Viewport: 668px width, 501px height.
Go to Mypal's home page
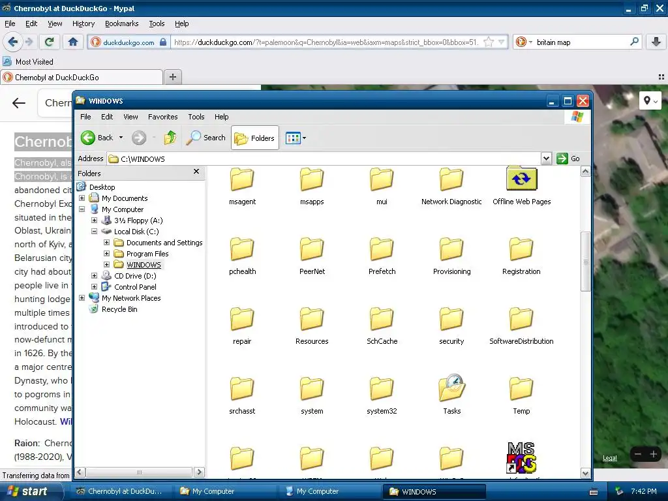(x=73, y=42)
